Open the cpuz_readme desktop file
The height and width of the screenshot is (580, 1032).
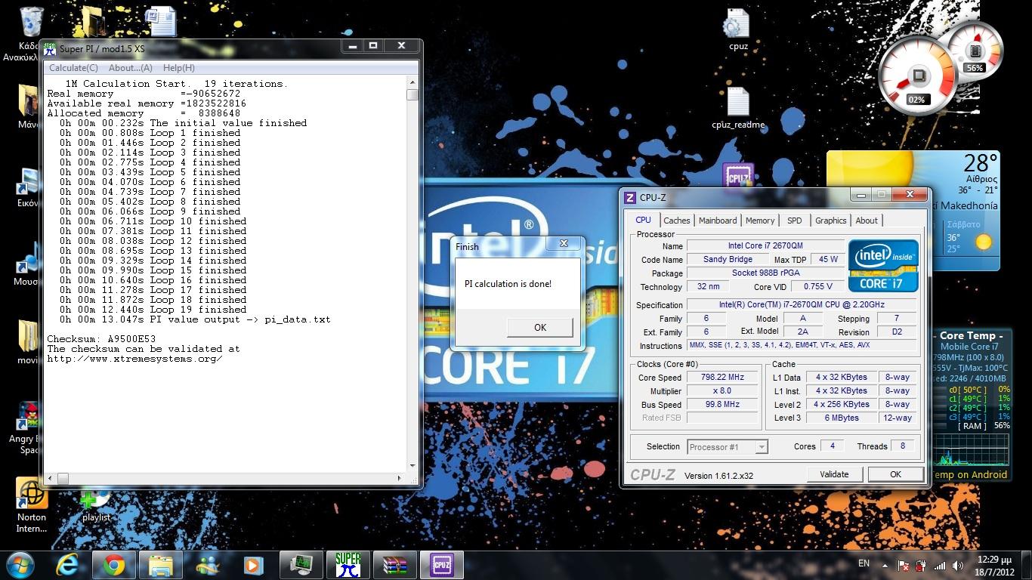pyautogui.click(x=738, y=109)
